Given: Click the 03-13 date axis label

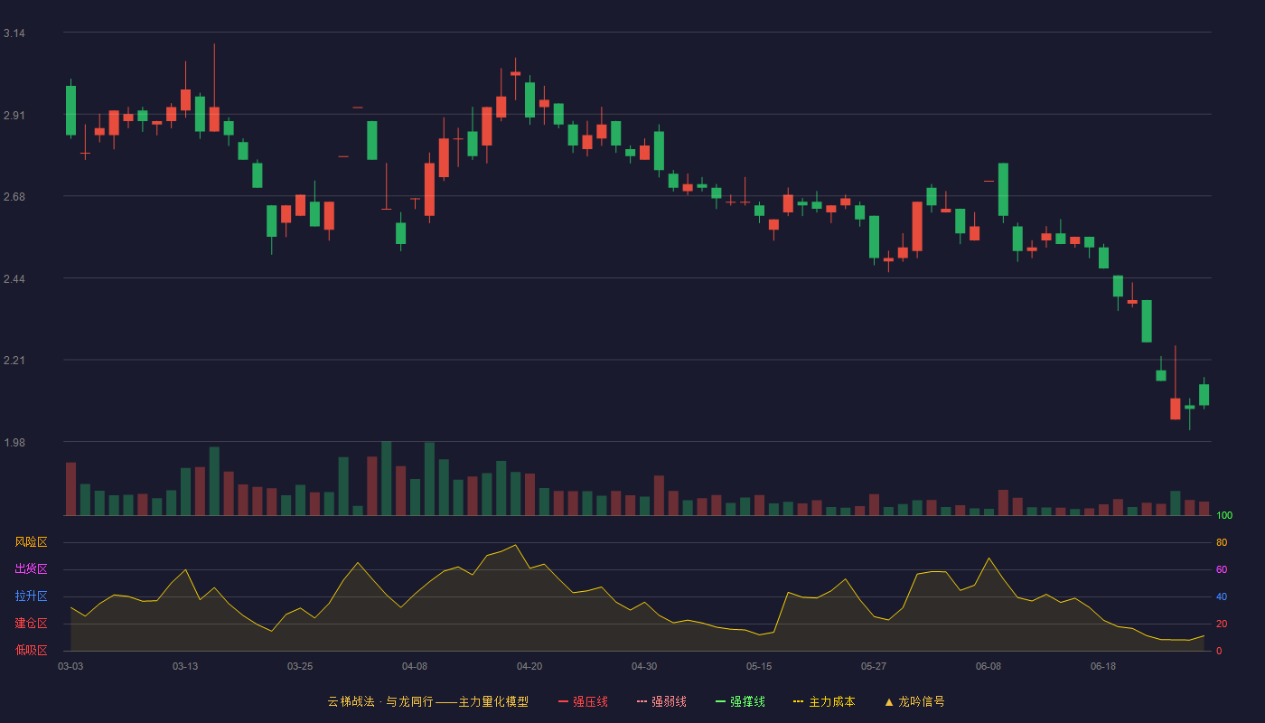Looking at the screenshot, I should click(185, 666).
